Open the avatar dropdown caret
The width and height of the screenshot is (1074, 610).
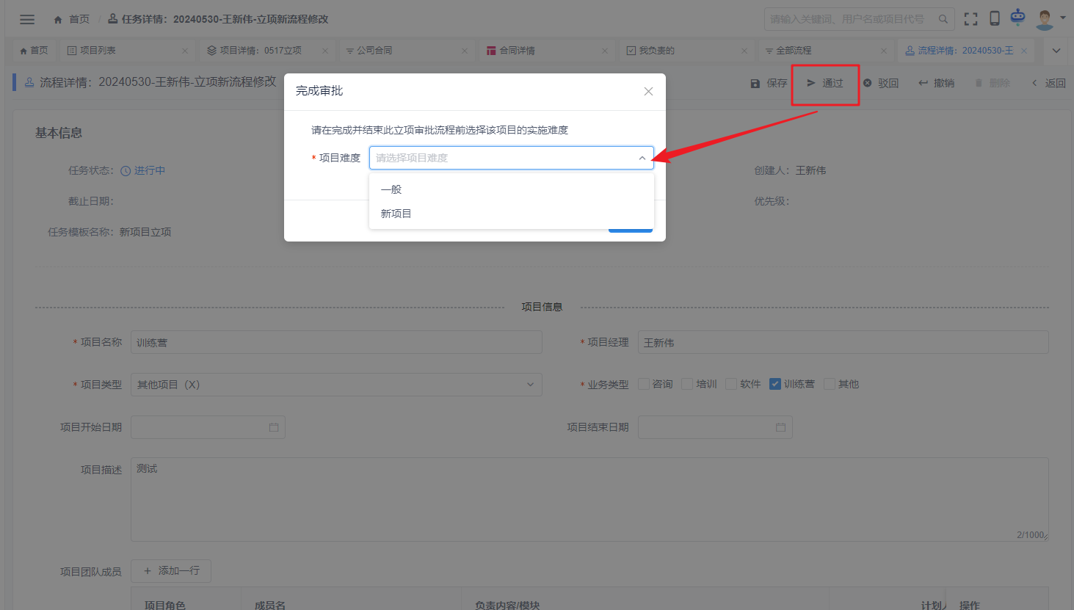coord(1063,18)
